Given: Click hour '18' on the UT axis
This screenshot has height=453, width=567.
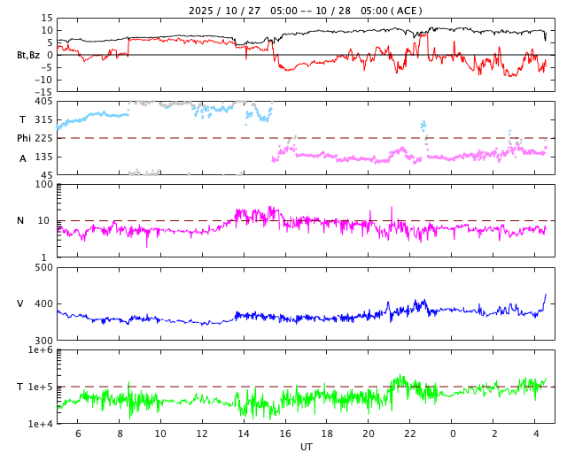Looking at the screenshot, I should pyautogui.click(x=327, y=434).
